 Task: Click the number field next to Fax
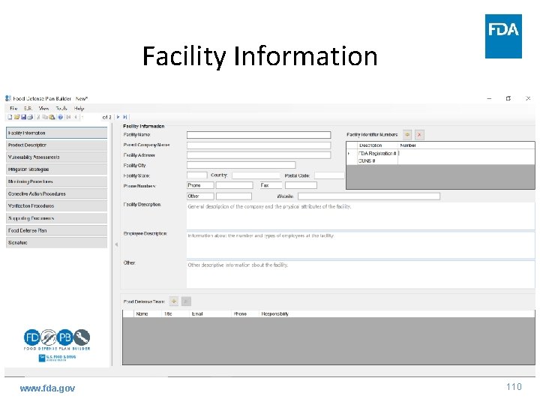coord(301,185)
